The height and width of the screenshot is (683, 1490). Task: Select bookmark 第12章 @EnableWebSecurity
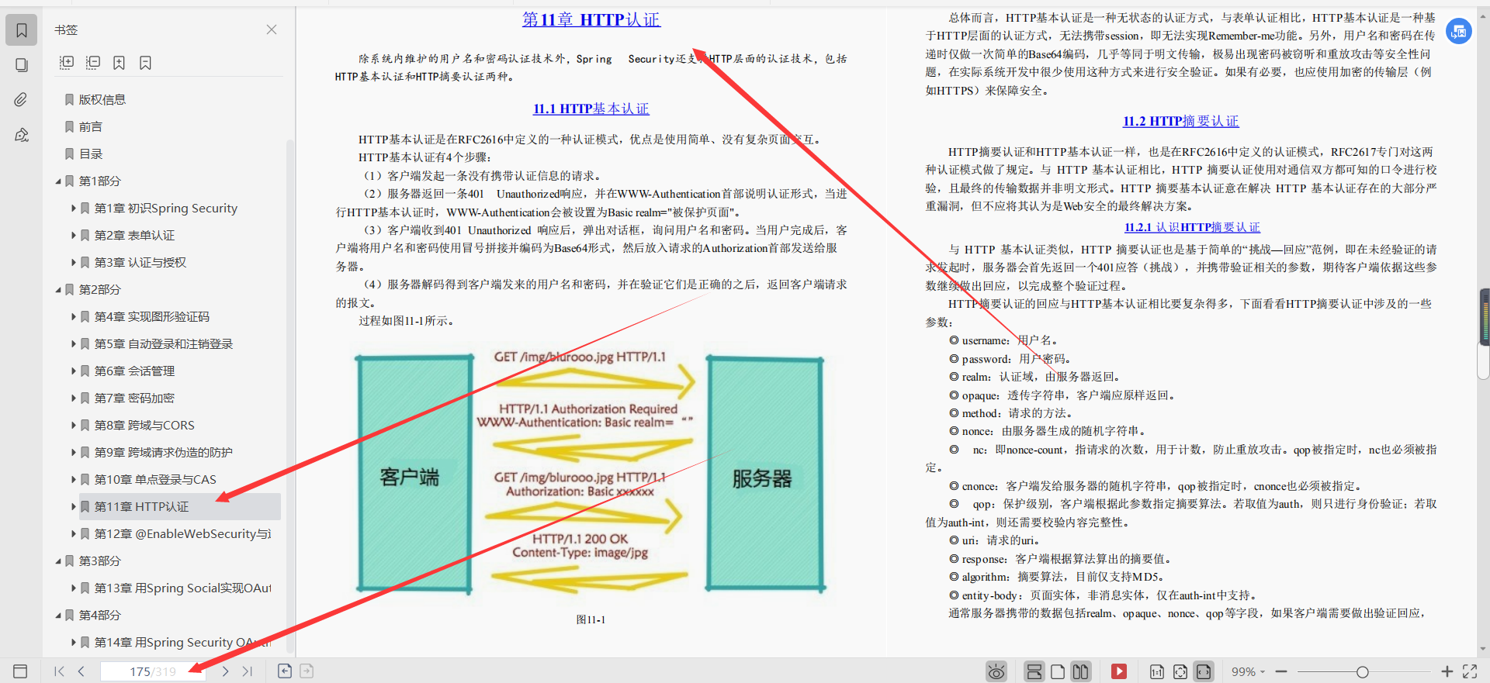click(182, 533)
